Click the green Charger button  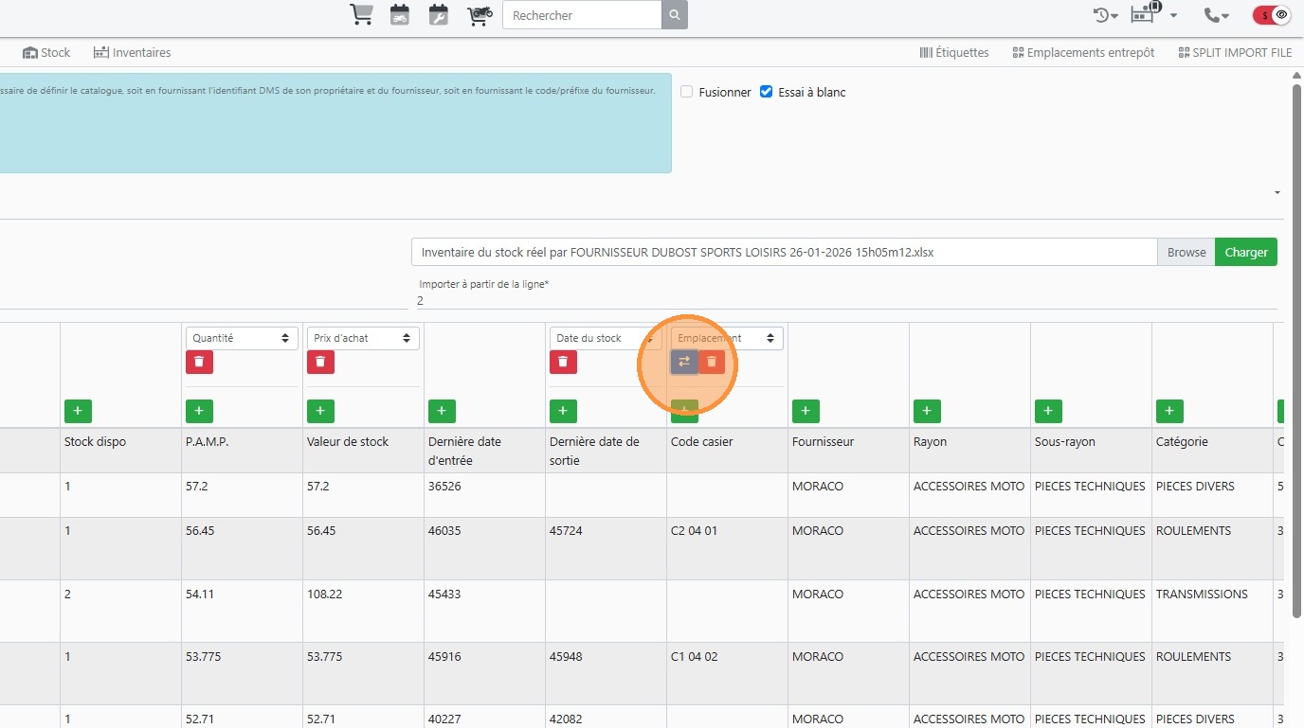[1245, 252]
